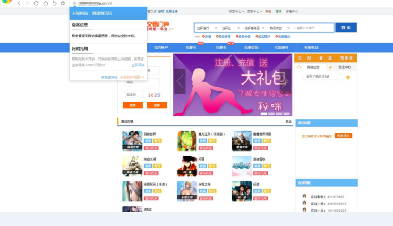Open the 我要买 navigation tab
Viewport: 393px width, 226px height.
click(191, 48)
